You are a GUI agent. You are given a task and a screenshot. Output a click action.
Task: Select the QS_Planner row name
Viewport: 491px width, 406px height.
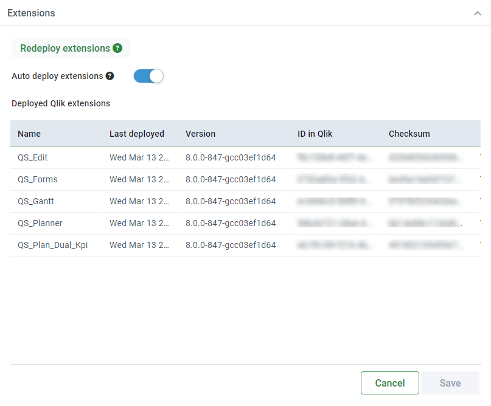point(40,223)
